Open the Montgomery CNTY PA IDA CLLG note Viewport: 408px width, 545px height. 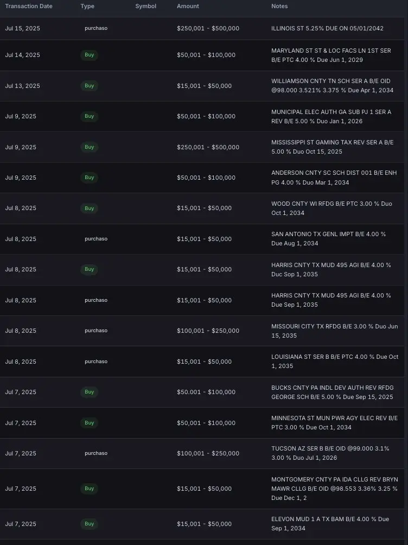334,489
